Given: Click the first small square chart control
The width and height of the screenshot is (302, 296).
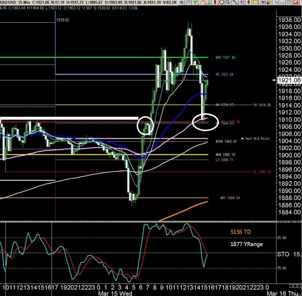Looking at the screenshot, I should coord(290,286).
